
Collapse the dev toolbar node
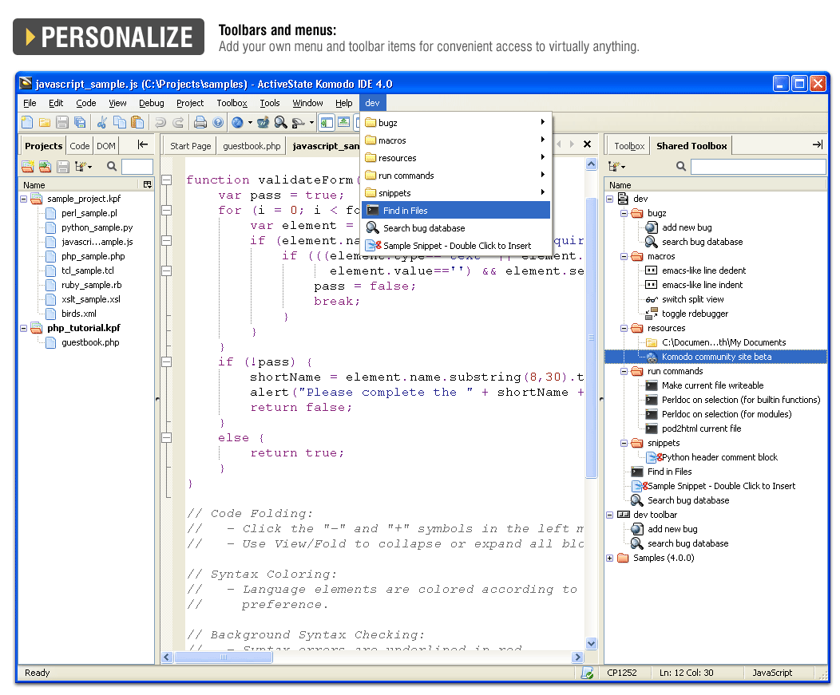tap(610, 515)
